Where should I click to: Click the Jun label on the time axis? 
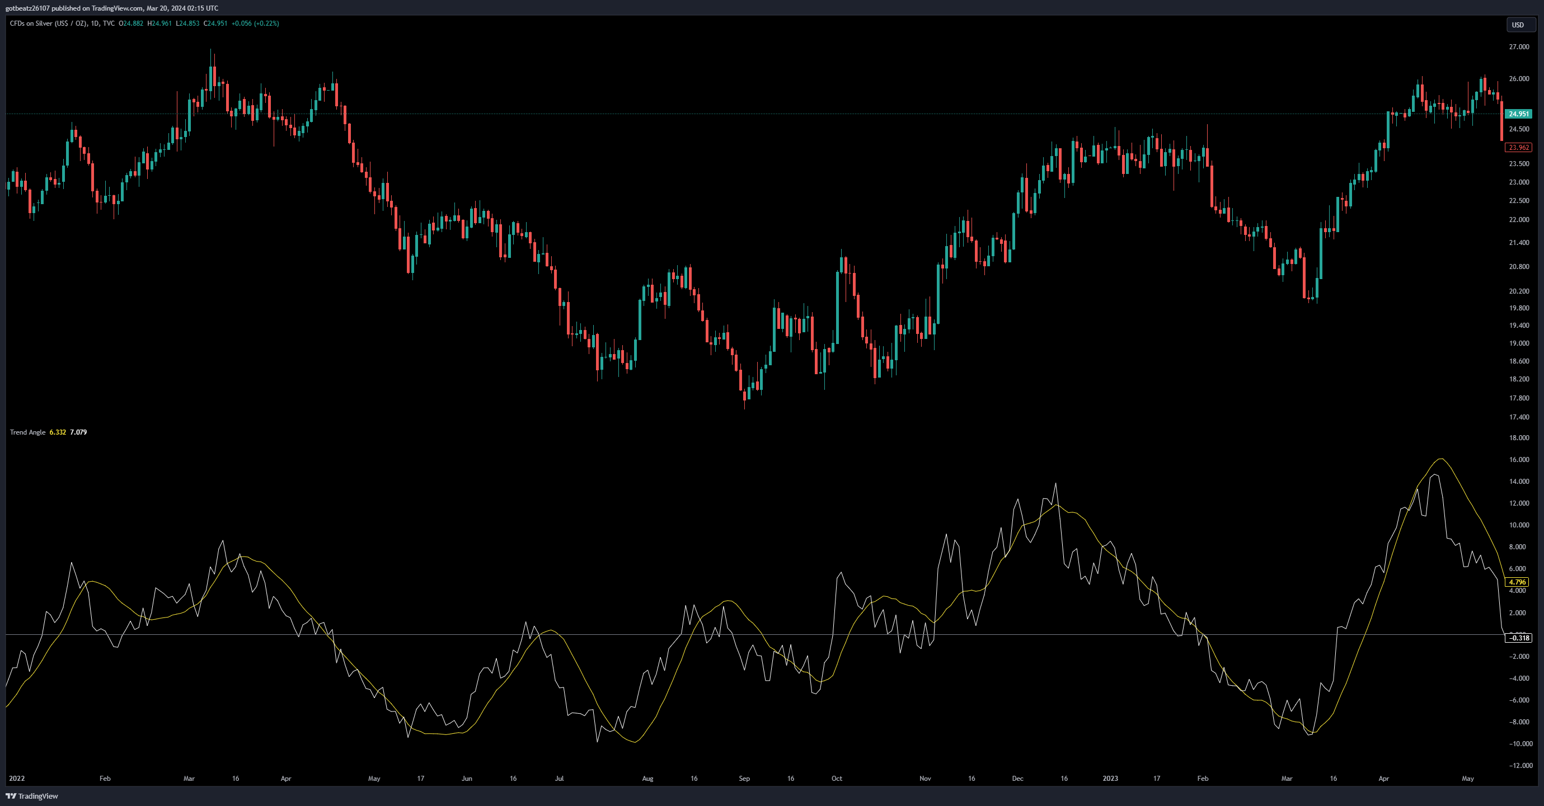click(467, 779)
